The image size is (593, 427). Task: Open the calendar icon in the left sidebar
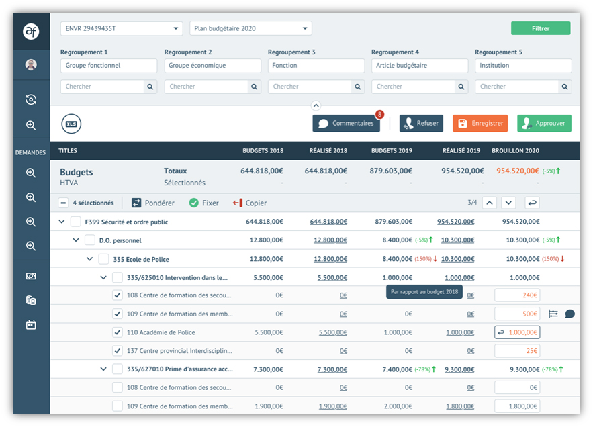coord(30,325)
